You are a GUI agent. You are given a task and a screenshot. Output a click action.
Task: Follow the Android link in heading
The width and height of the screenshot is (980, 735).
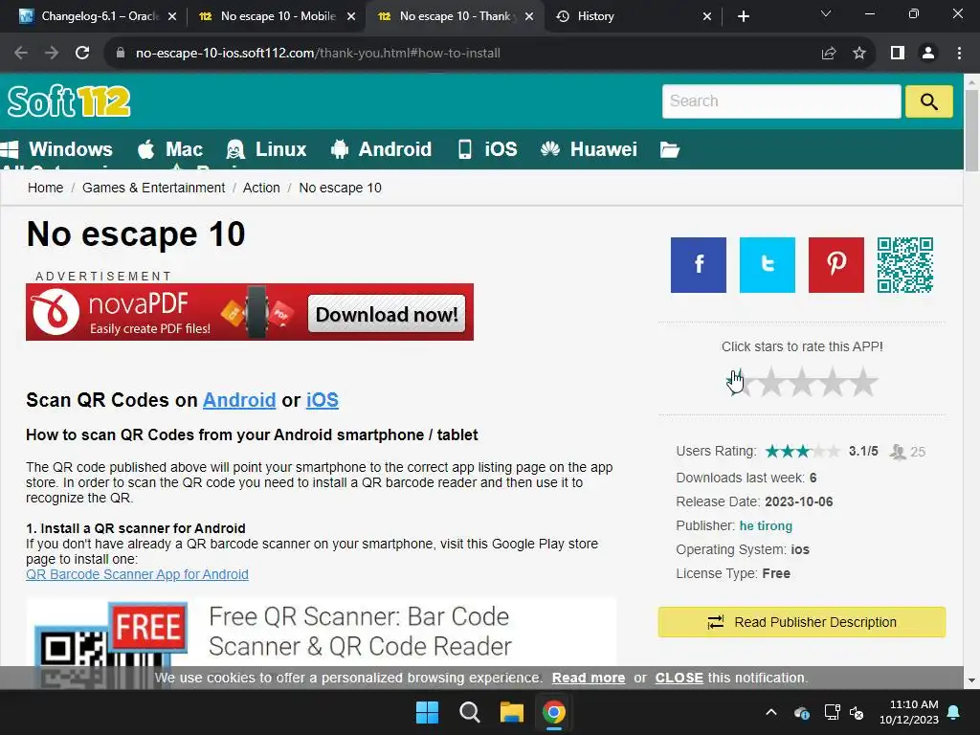click(239, 400)
